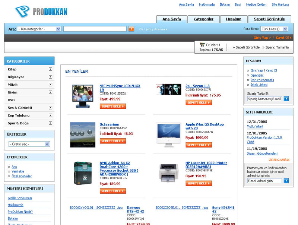
Task: Expand the Bilgisayar category arrow
Action: pos(50,77)
